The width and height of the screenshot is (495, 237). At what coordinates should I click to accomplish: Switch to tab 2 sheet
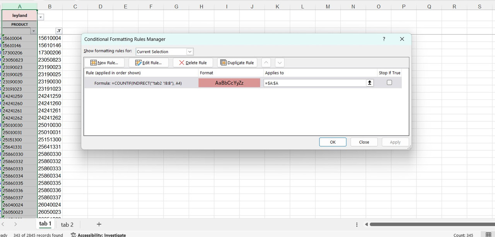pyautogui.click(x=67, y=225)
